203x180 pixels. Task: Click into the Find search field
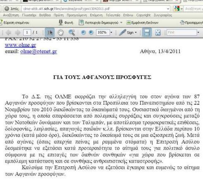(181, 32)
